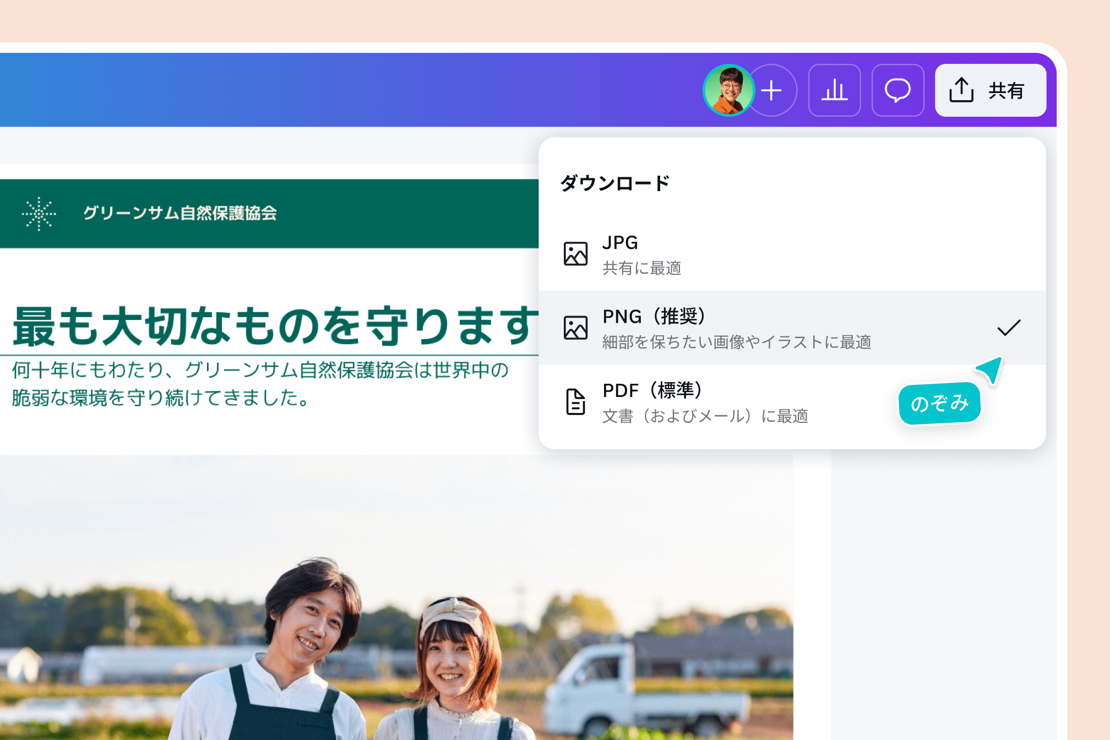1110x740 pixels.
Task: Keep PNG（推奨）selected via its checkmark
Action: pyautogui.click(x=1008, y=328)
